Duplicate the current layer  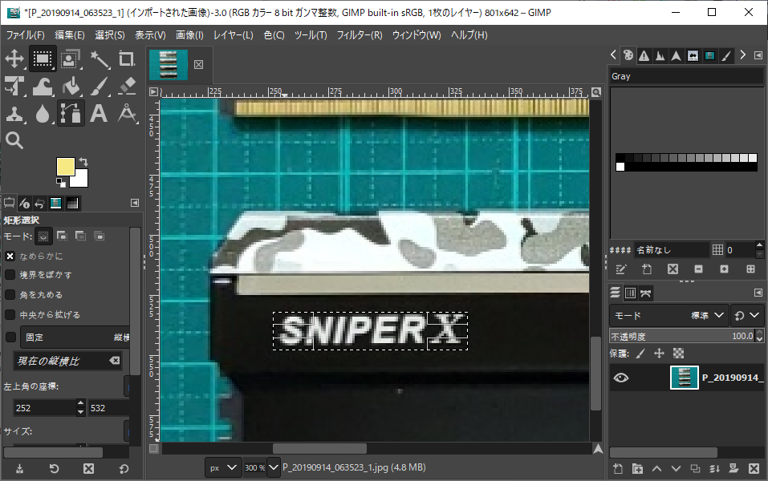click(695, 469)
